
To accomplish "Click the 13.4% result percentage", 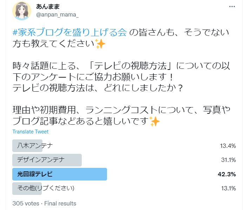I will [x=228, y=146].
